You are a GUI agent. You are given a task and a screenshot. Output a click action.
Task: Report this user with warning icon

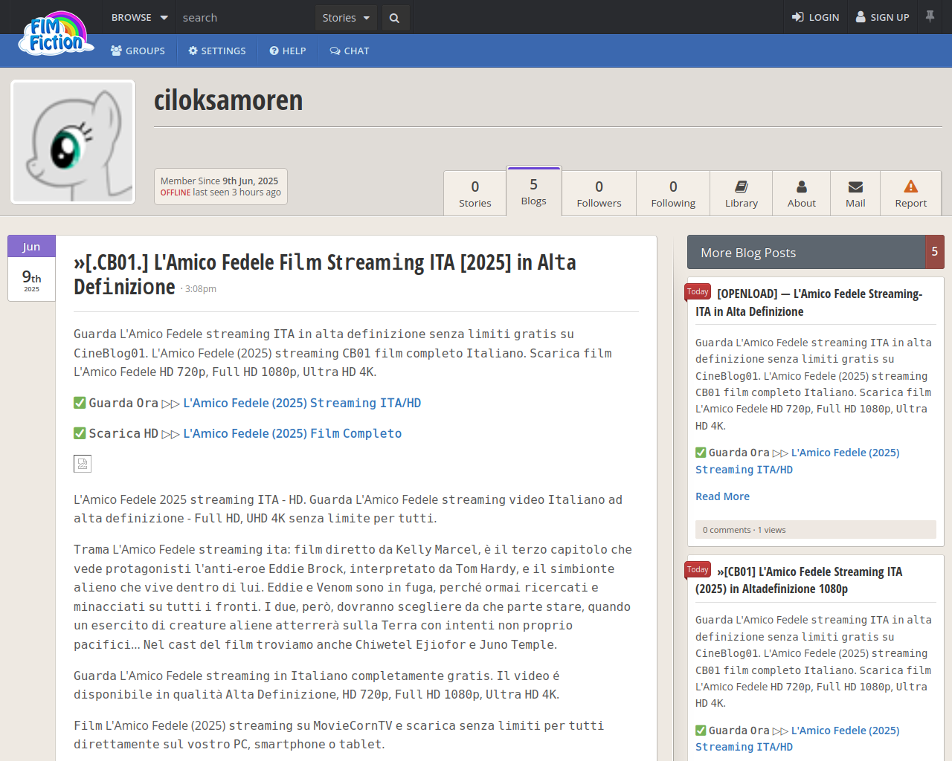[x=911, y=193]
